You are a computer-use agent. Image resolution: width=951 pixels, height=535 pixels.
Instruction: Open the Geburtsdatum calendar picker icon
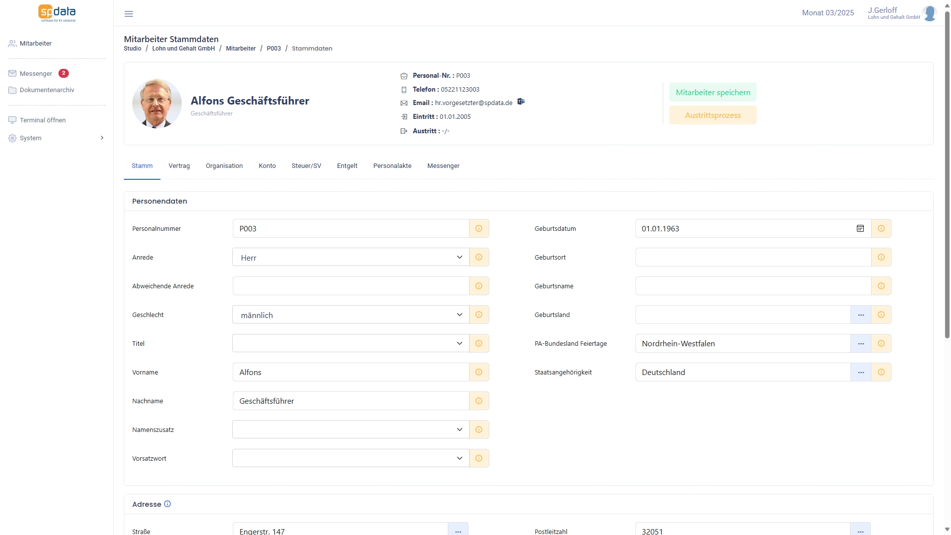click(860, 229)
